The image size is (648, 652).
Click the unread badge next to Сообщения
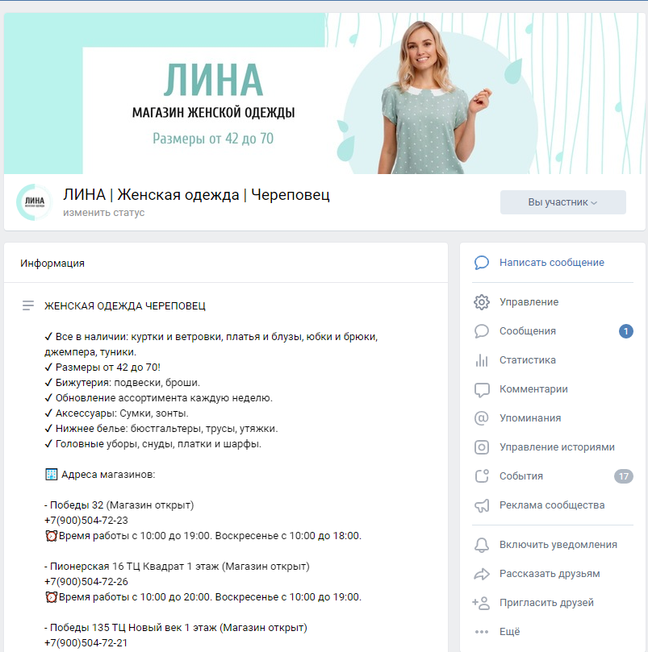[x=625, y=331]
